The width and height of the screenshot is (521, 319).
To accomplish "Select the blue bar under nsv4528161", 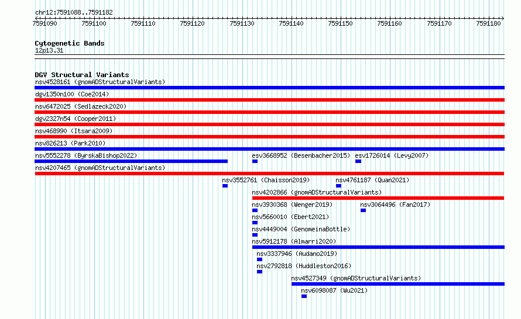I will click(269, 88).
